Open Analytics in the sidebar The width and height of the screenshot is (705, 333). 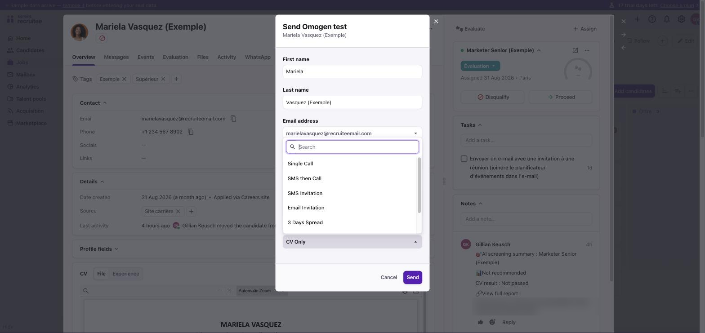(x=27, y=87)
